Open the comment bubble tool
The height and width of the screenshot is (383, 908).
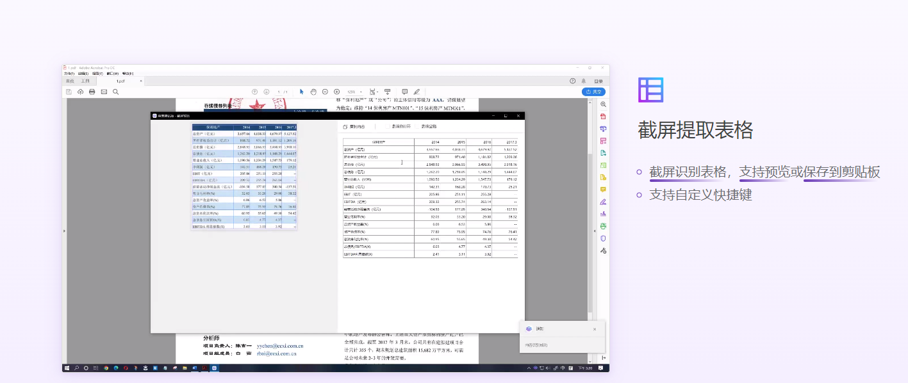point(404,91)
